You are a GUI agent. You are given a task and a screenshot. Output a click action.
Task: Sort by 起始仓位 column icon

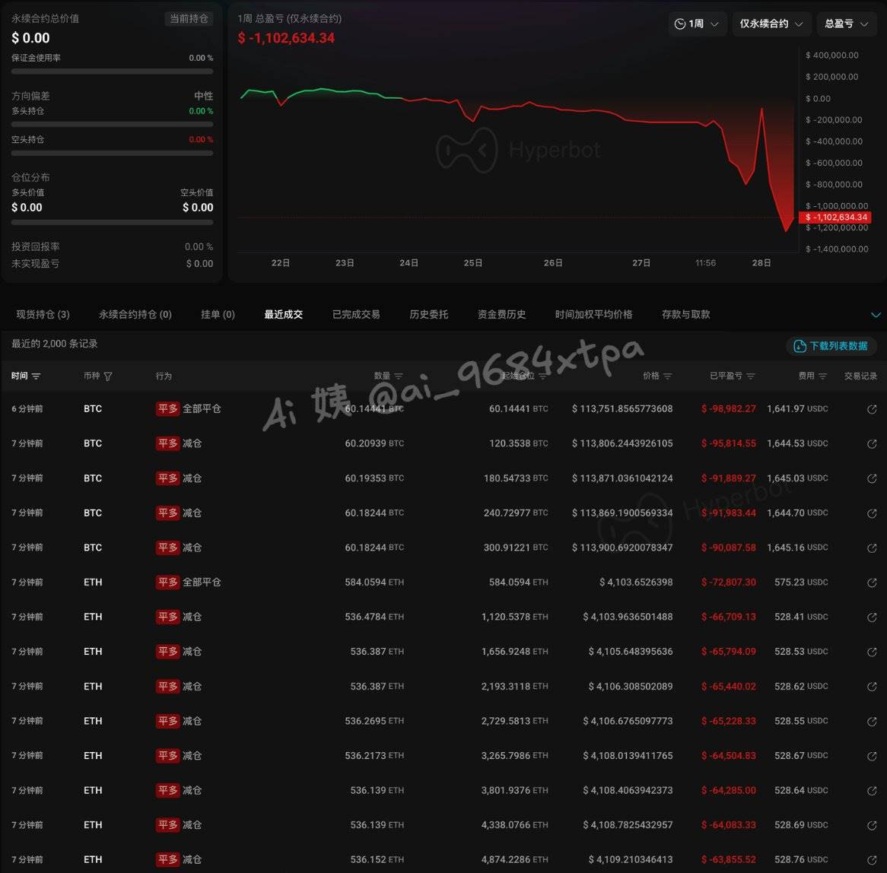pos(542,376)
